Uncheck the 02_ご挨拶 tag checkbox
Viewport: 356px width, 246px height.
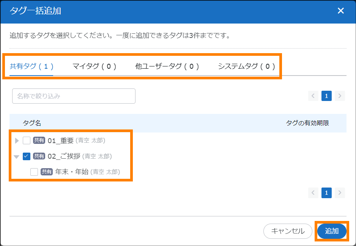(27, 156)
